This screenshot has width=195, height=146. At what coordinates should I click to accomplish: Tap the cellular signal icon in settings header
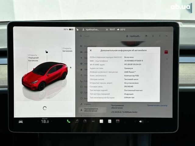(x=166, y=36)
